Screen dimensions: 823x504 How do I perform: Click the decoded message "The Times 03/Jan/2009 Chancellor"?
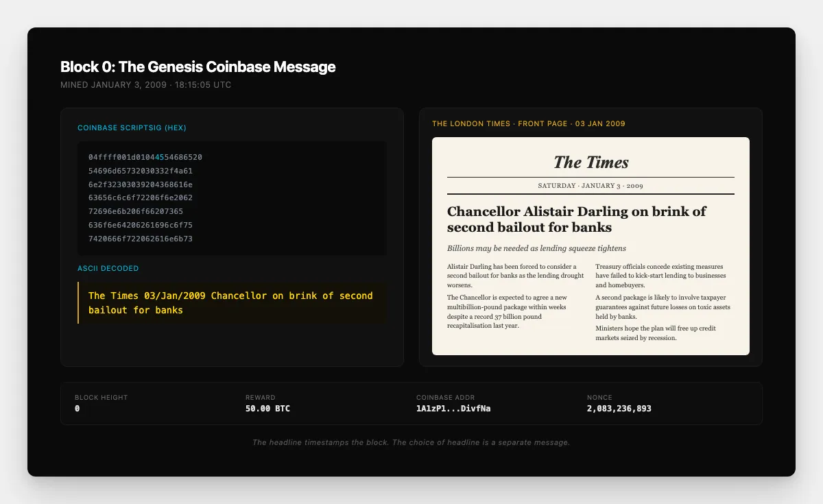(x=230, y=302)
